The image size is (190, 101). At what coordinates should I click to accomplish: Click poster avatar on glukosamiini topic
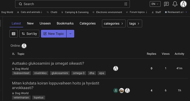[x=116, y=69]
